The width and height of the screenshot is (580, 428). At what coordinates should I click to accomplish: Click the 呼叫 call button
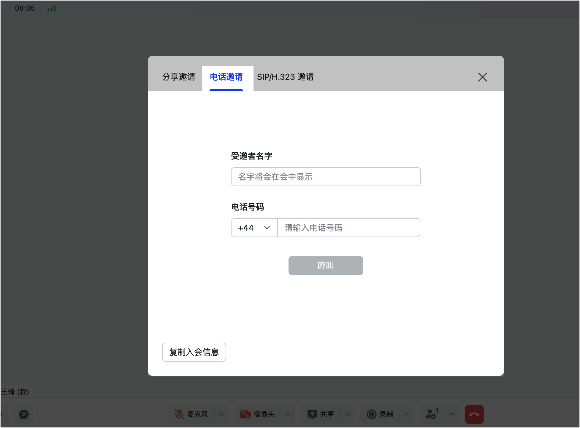click(x=326, y=266)
